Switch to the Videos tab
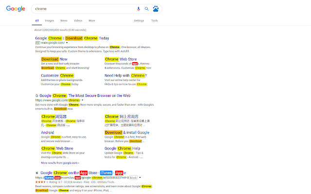Viewport: 311px width, 194px height. 78,20
